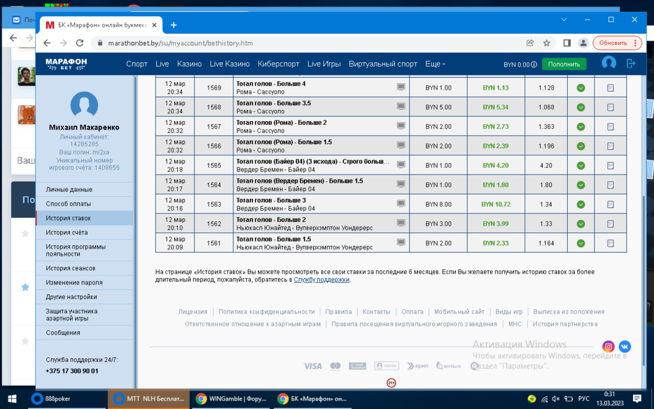Bookmark this page with star icon
Image resolution: width=654 pixels, height=409 pixels.
click(x=547, y=43)
